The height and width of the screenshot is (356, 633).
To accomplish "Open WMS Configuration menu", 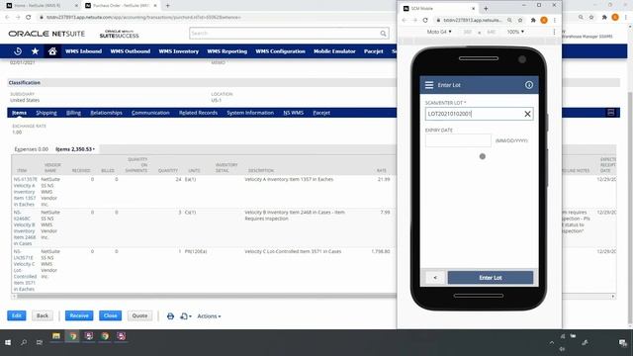I will (280, 51).
